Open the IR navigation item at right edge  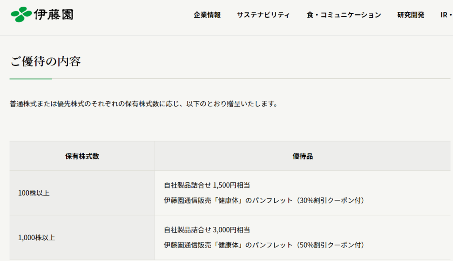[445, 15]
